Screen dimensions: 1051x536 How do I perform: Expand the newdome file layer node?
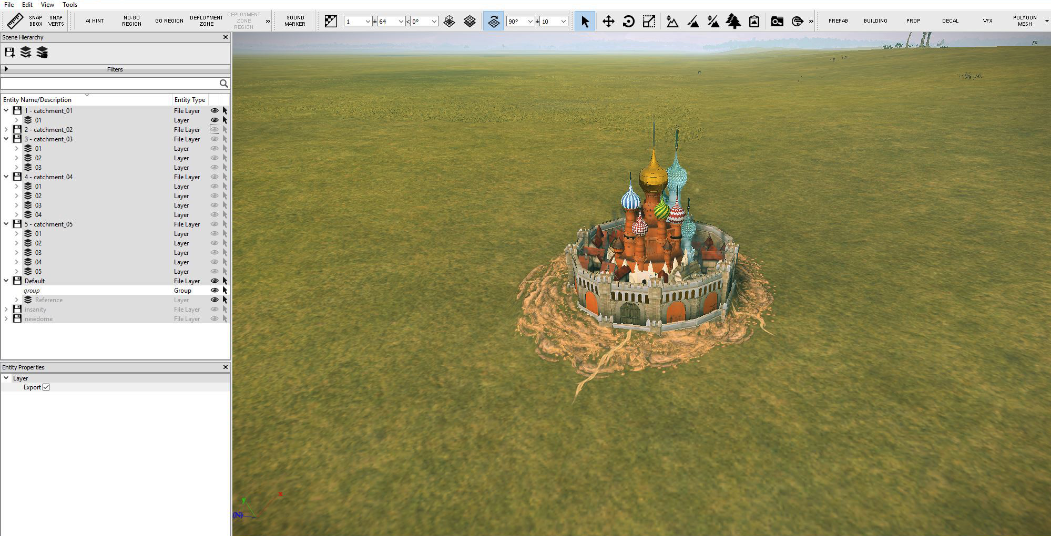(x=6, y=319)
